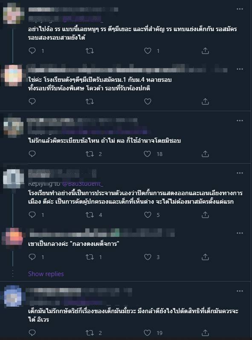Open the @BadStudent_ mention link
The height and width of the screenshot is (340, 252).
(x=83, y=184)
